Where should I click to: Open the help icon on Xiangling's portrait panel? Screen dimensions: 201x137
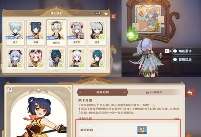coord(10,90)
